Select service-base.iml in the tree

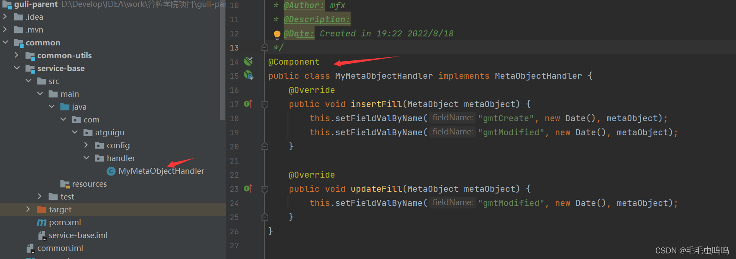point(78,235)
